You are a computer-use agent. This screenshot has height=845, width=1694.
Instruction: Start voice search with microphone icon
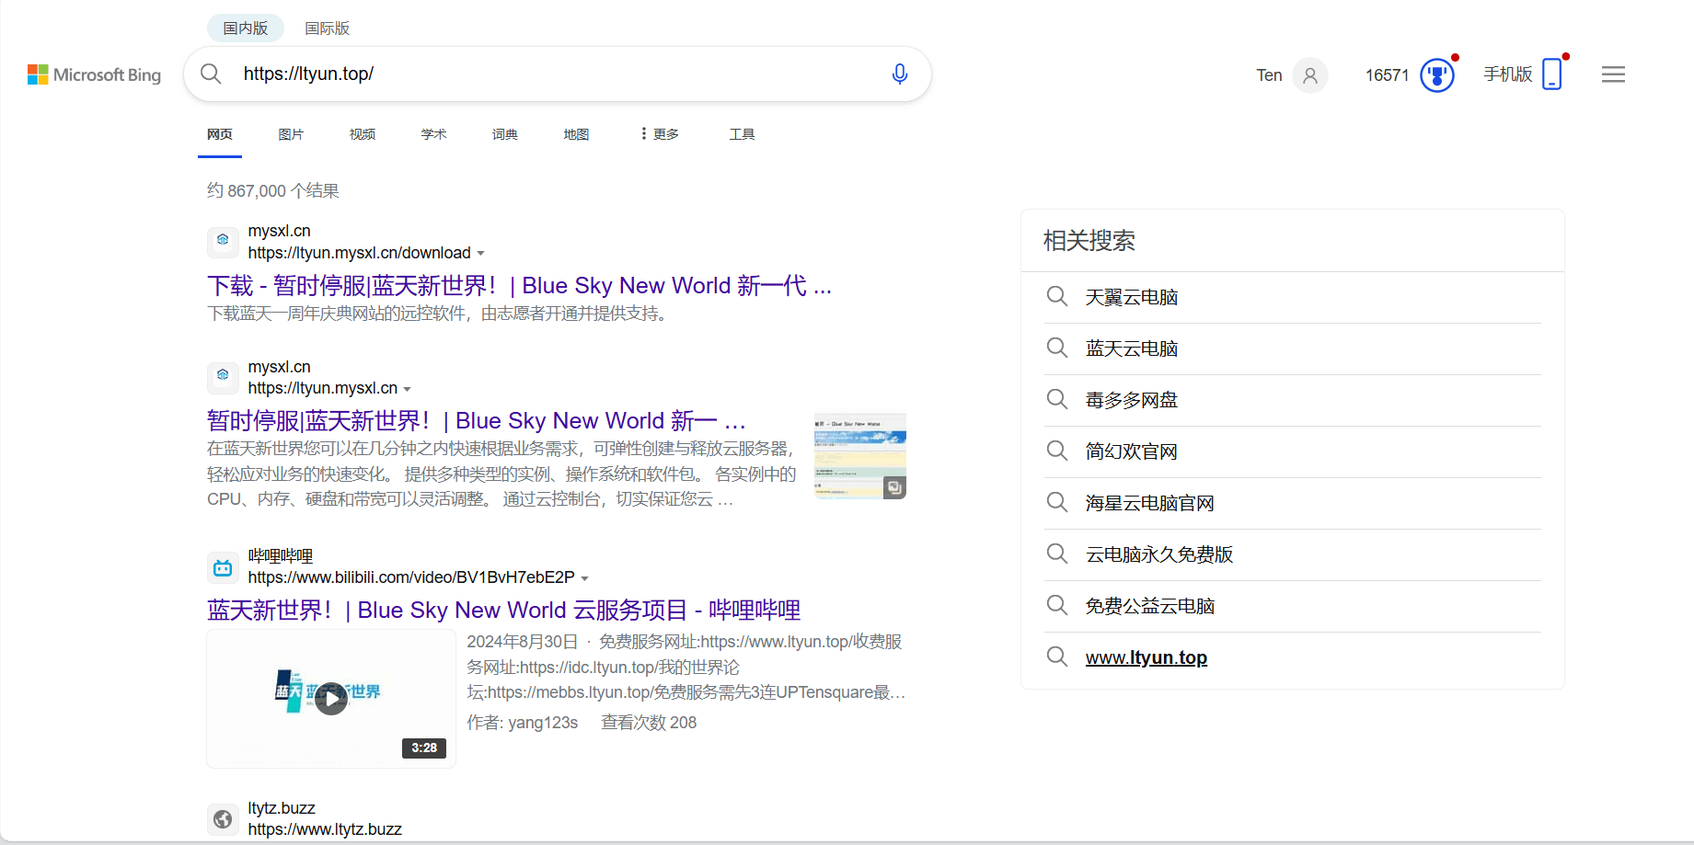coord(900,74)
